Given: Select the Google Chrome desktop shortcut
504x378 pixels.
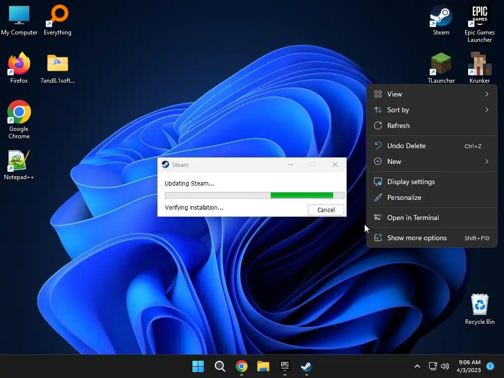Looking at the screenshot, I should (19, 120).
